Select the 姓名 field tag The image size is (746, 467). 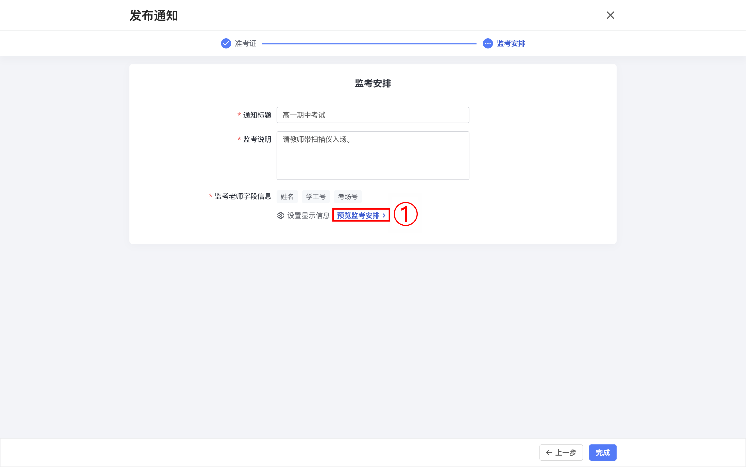[x=287, y=196]
